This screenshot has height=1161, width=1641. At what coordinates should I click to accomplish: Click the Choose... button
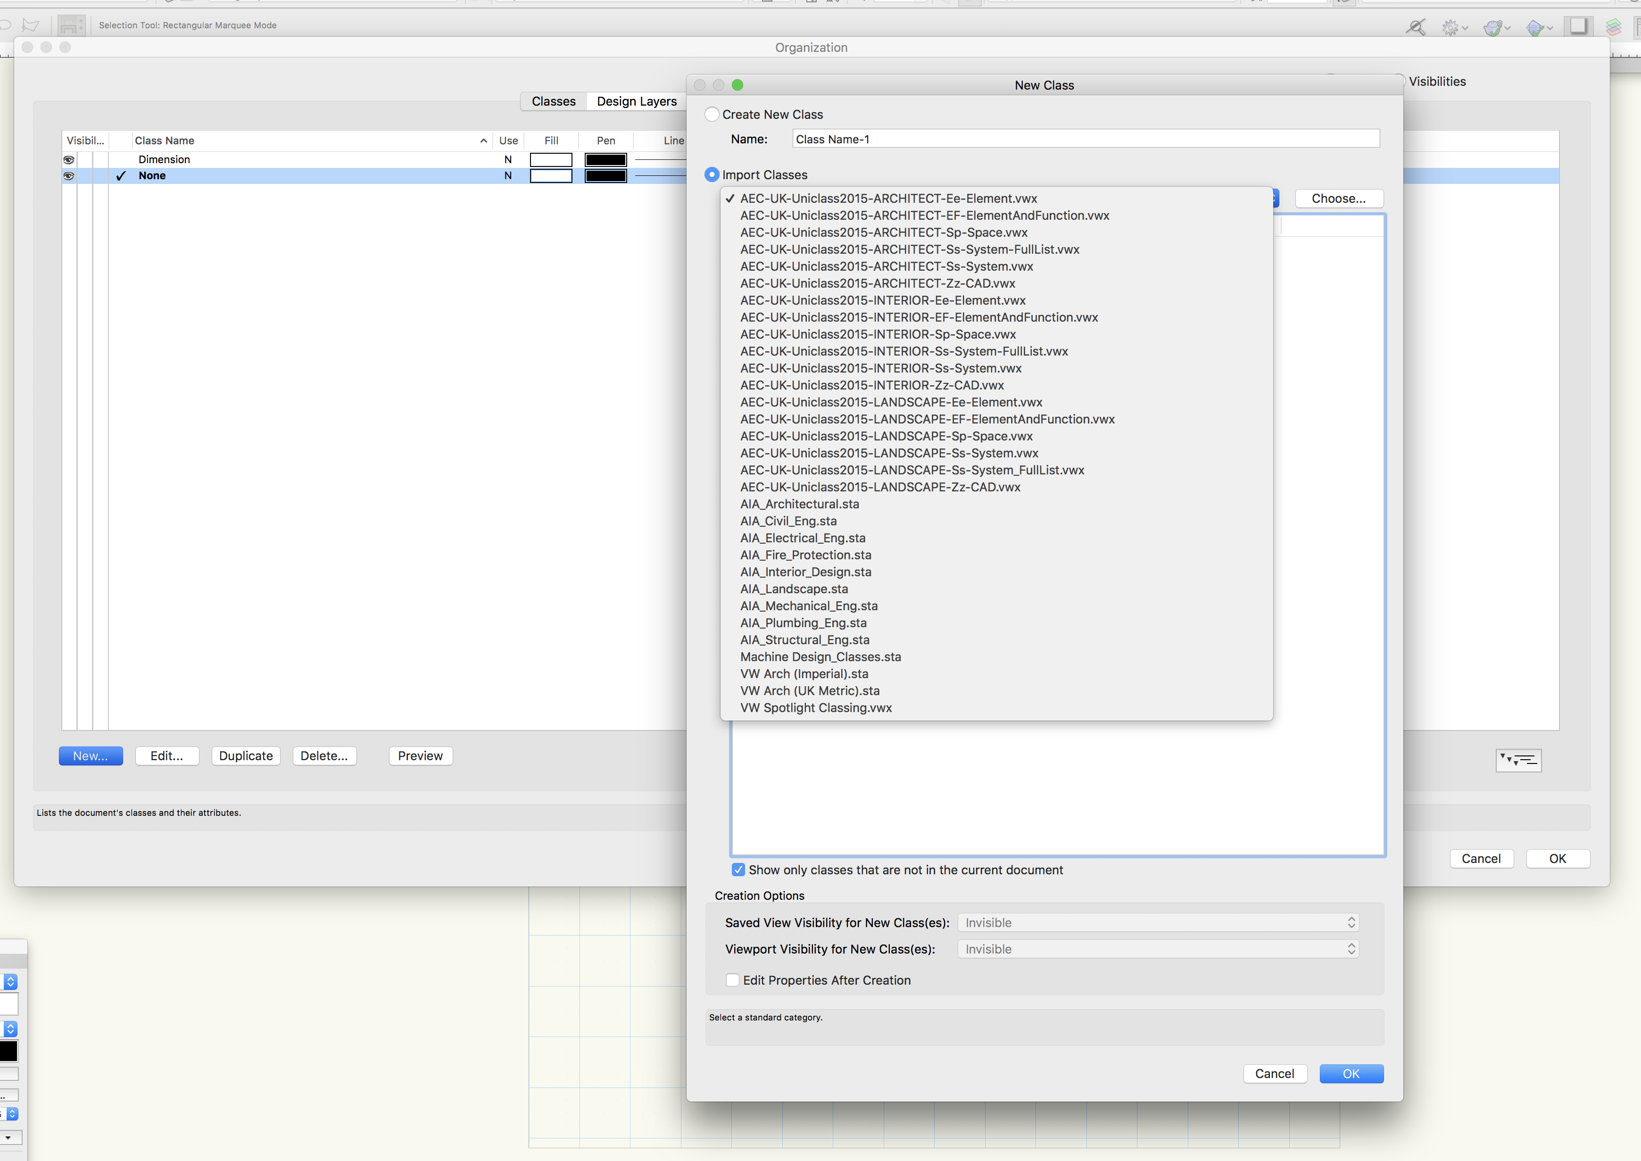pyautogui.click(x=1338, y=199)
